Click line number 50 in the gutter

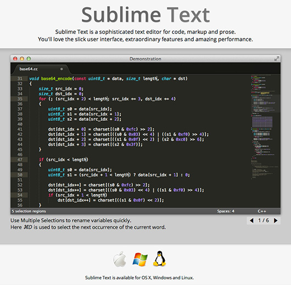(20, 175)
